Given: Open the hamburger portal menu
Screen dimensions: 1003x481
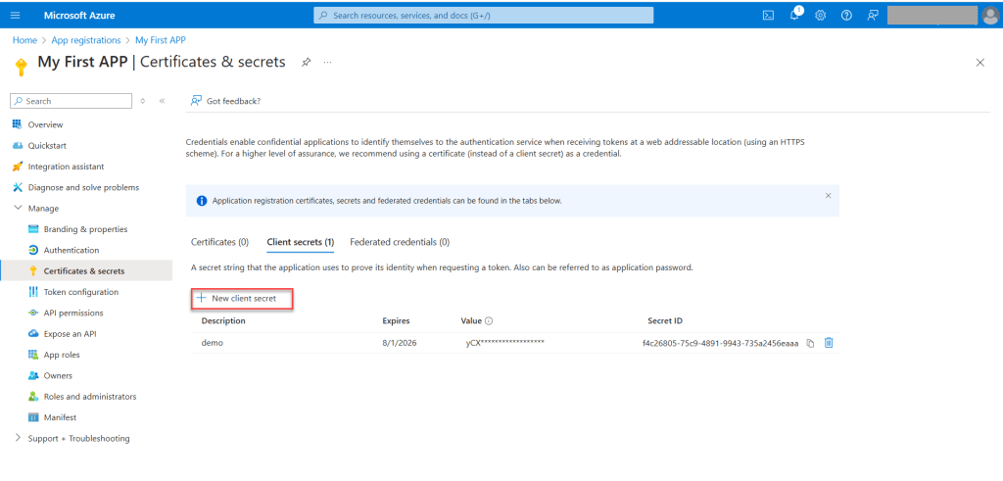Looking at the screenshot, I should point(15,15).
